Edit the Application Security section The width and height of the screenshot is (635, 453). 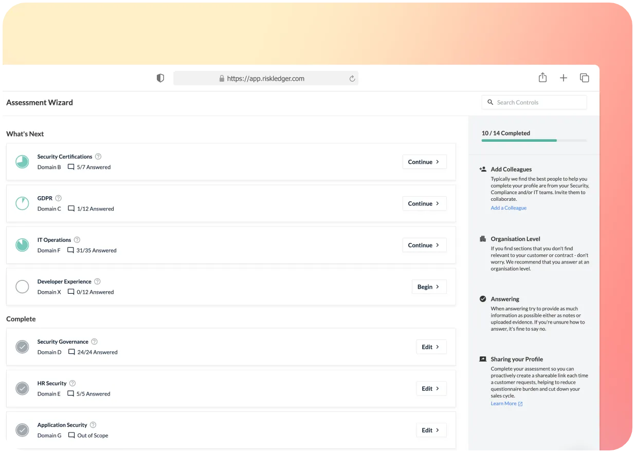tap(431, 430)
